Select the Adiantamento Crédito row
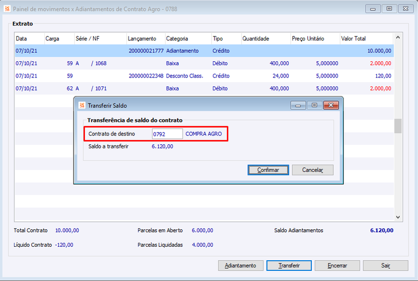 tap(204, 51)
